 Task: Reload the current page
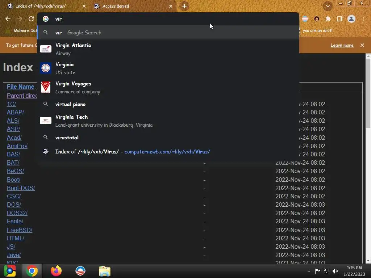coord(31,19)
